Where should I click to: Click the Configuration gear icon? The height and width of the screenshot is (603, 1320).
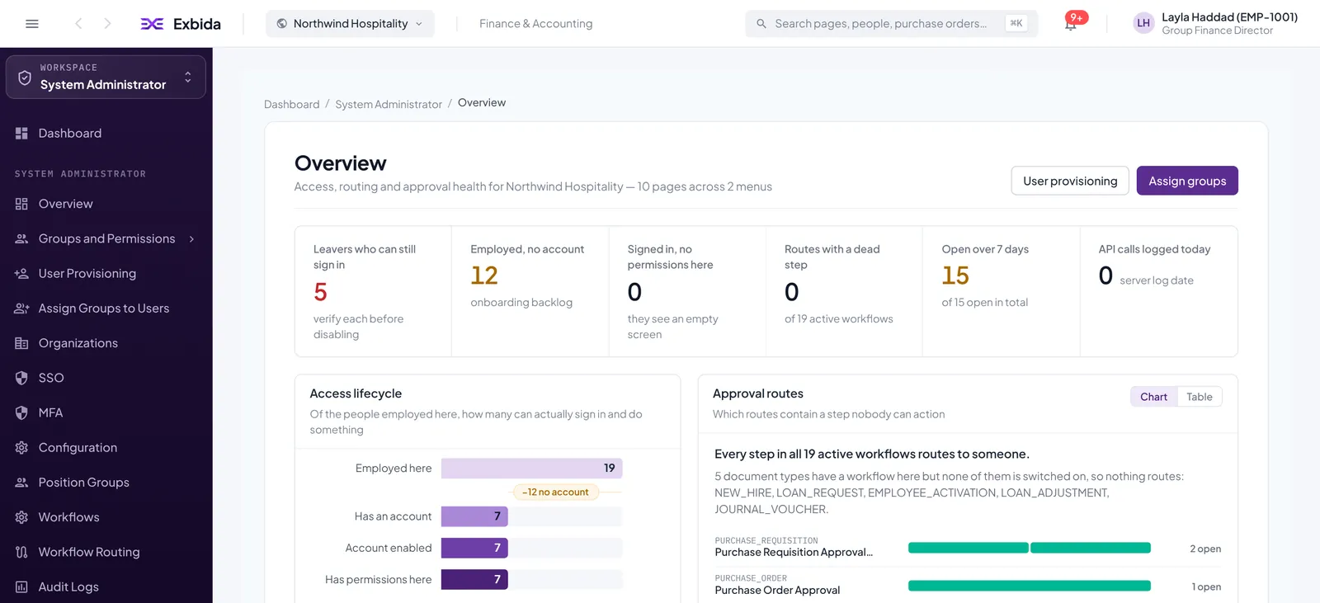[x=21, y=448]
